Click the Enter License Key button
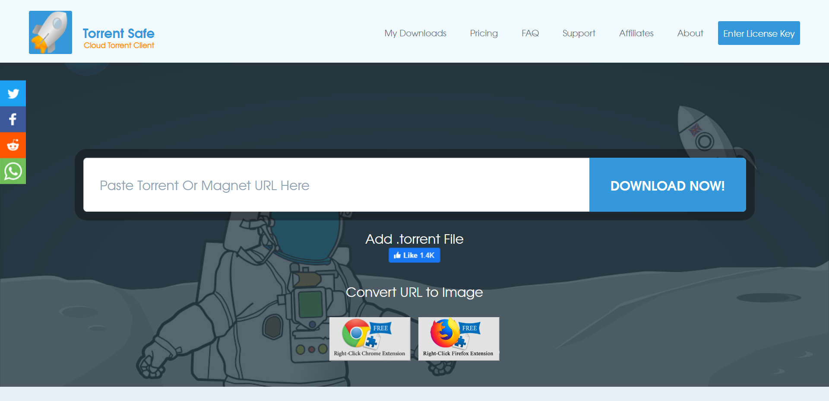Image resolution: width=829 pixels, height=401 pixels. coord(759,33)
